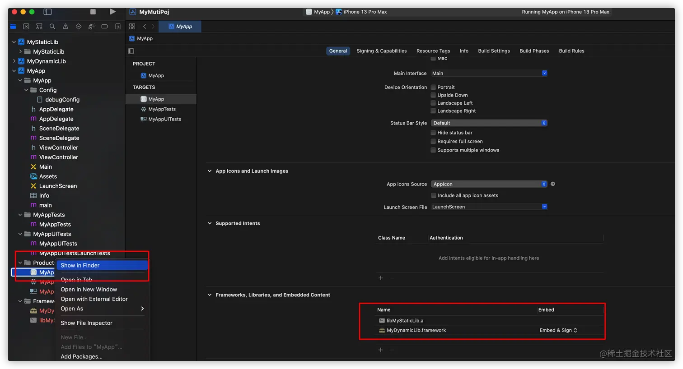Open LaunchScreen in navigator
Image resolution: width=683 pixels, height=369 pixels.
coord(58,186)
